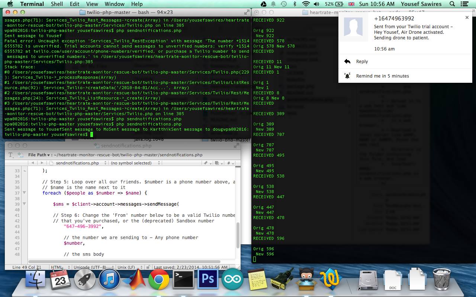Open the Trash in the Dock
Image resolution: width=476 pixels, height=297 pixels.
pyautogui.click(x=442, y=279)
